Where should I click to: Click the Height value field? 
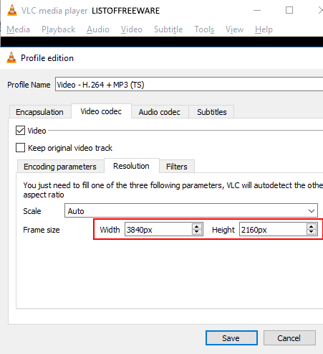pos(273,230)
